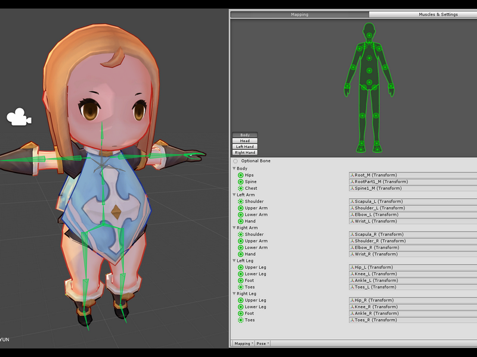Click the Knee_R transform field
The width and height of the screenshot is (477, 357).
click(413, 307)
